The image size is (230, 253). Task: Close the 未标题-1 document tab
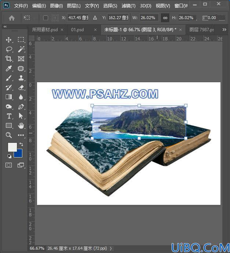click(x=180, y=30)
